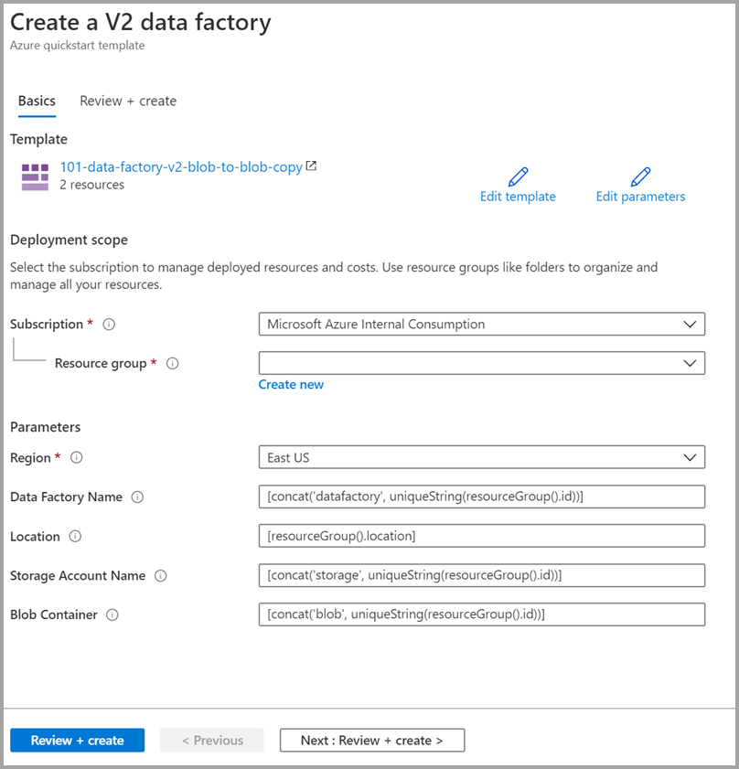Screen dimensions: 739x769
Task: Click the info icon beside Data Factory Name
Action: (137, 497)
